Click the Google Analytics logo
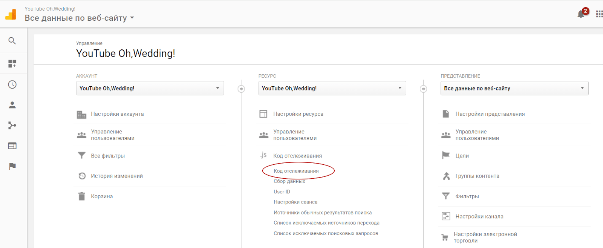 tap(11, 14)
